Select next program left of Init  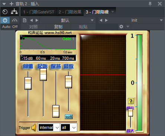106,20
